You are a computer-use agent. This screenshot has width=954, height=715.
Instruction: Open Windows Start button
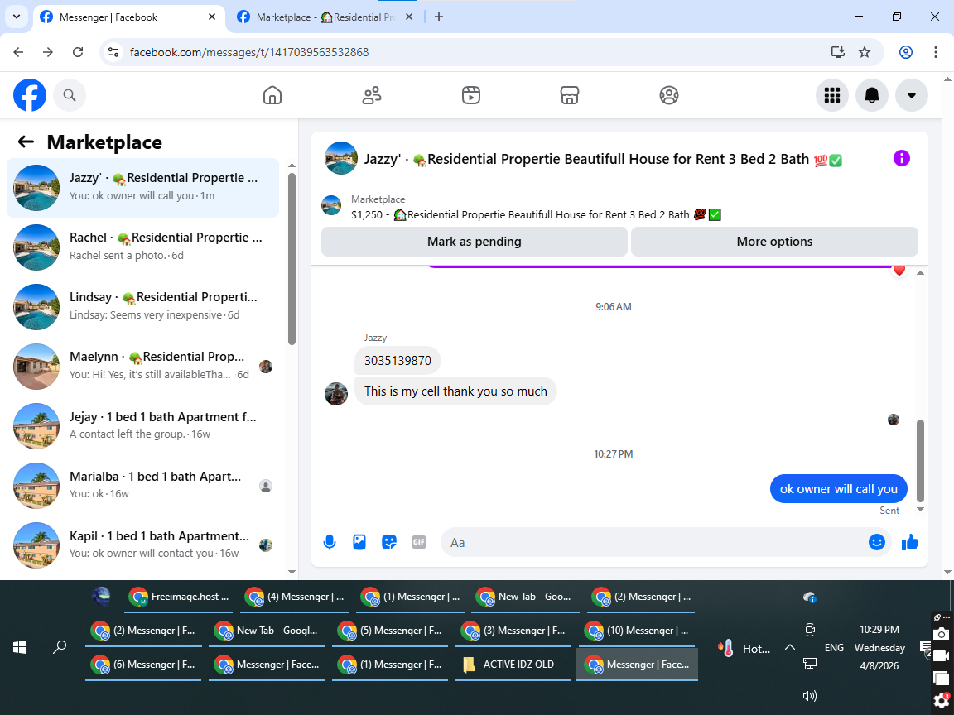(x=20, y=647)
